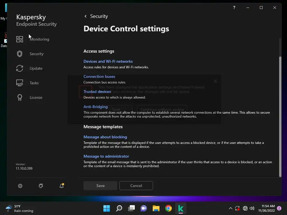This screenshot has height=215, width=287.
Task: Launch Teams Chat from taskbar
Action: (x=144, y=208)
